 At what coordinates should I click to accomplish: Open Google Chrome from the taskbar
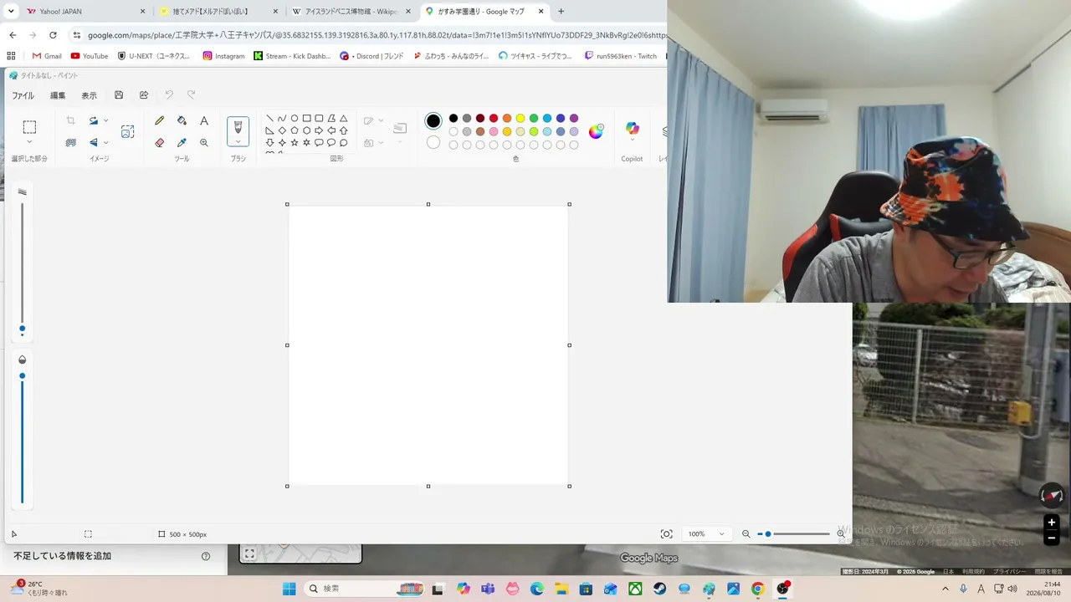pyautogui.click(x=757, y=589)
